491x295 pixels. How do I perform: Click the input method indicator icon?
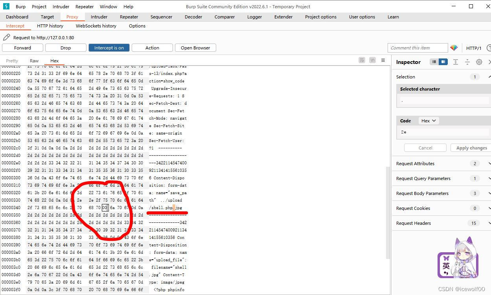[446, 265]
